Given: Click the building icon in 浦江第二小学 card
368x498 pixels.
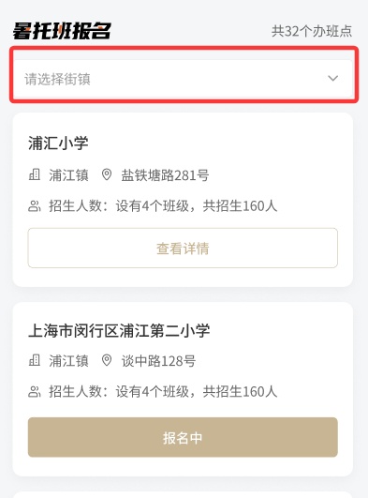Looking at the screenshot, I should [x=35, y=360].
